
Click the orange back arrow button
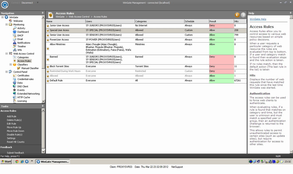(x=237, y=15)
